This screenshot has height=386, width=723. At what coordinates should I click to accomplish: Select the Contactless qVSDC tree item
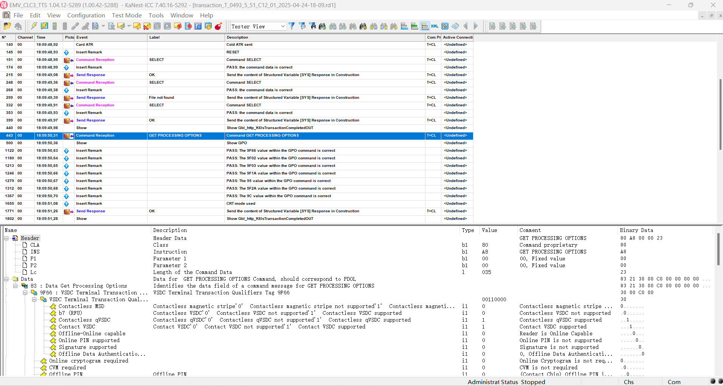(x=84, y=320)
